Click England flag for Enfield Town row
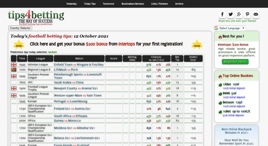The width and height of the screenshot is (268, 146). coord(14,65)
